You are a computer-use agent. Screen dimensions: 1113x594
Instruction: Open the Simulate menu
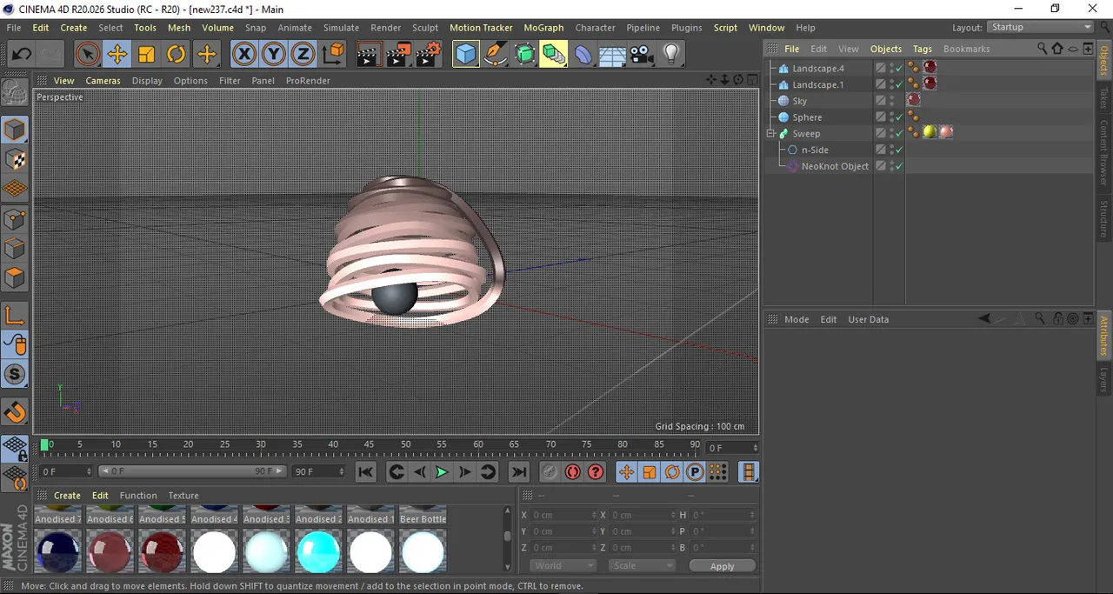[341, 28]
